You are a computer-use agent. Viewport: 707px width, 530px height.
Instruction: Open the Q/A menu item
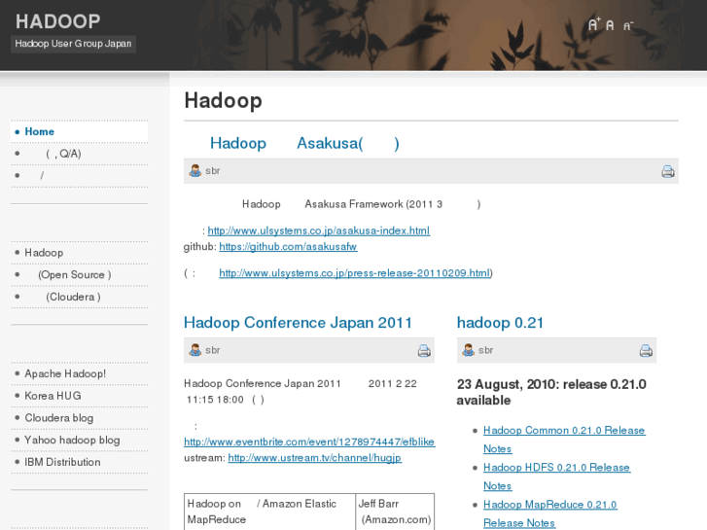click(80, 154)
